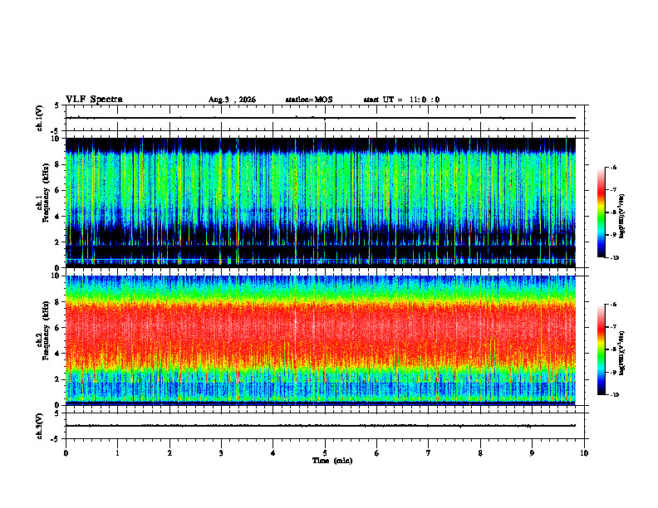658x508 pixels.
Task: Click the time axis tick label "2"
Action: (x=169, y=453)
